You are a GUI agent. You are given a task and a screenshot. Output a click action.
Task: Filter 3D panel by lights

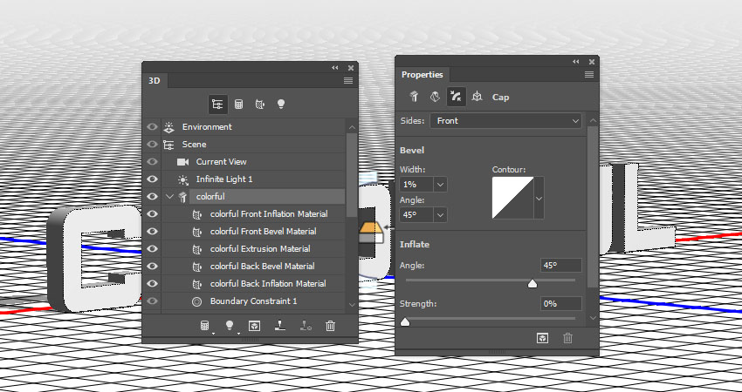point(281,103)
